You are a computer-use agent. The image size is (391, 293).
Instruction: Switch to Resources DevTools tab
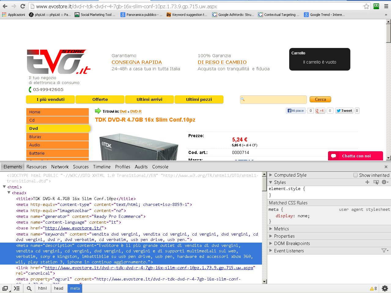pos(37,167)
